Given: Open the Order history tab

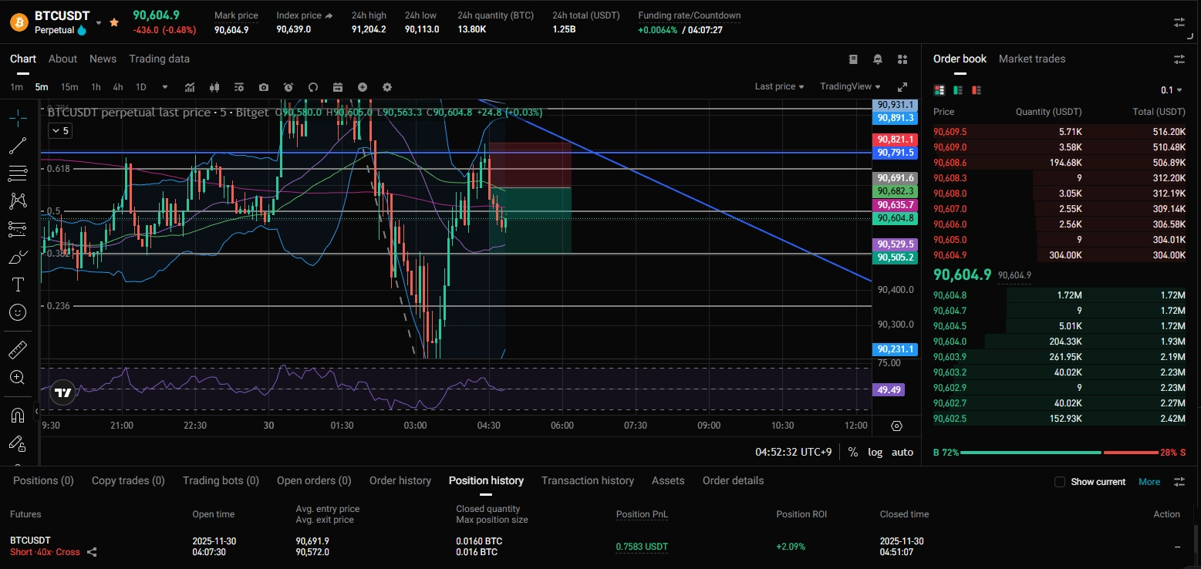Looking at the screenshot, I should (400, 480).
